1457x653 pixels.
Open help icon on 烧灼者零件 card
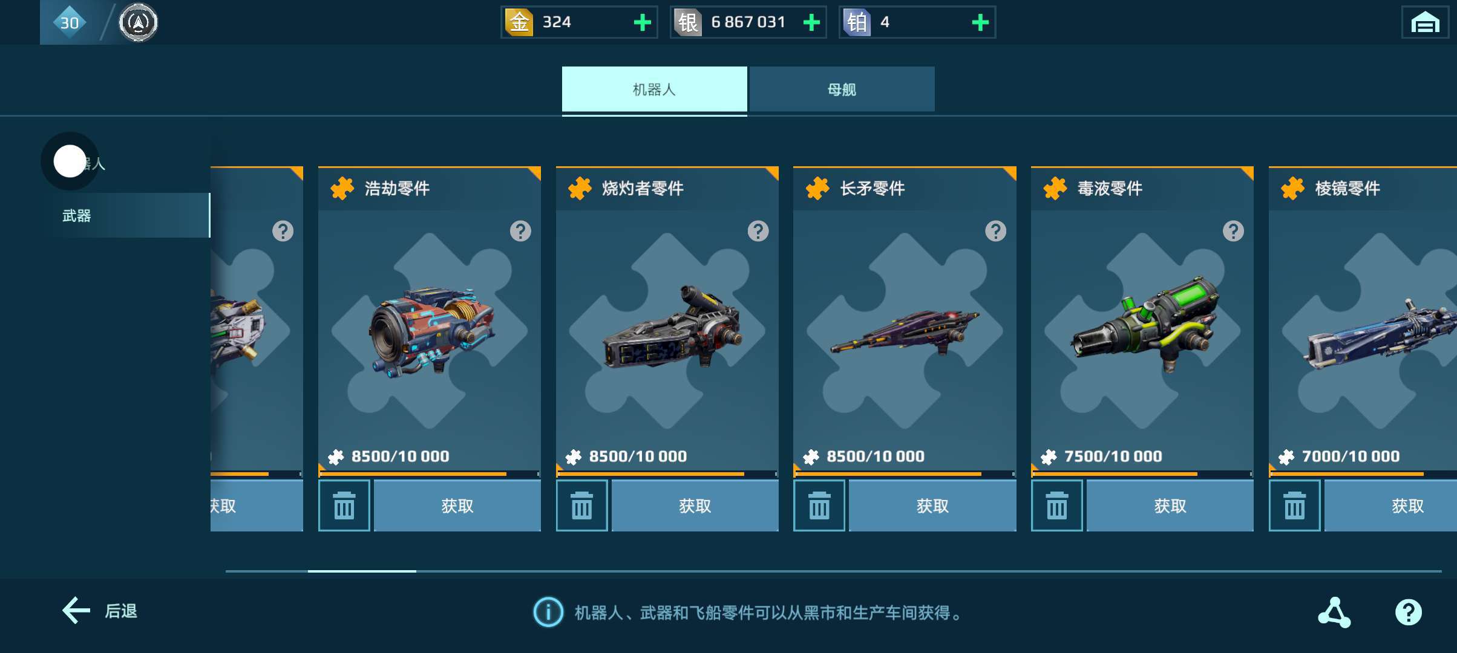[x=758, y=231]
